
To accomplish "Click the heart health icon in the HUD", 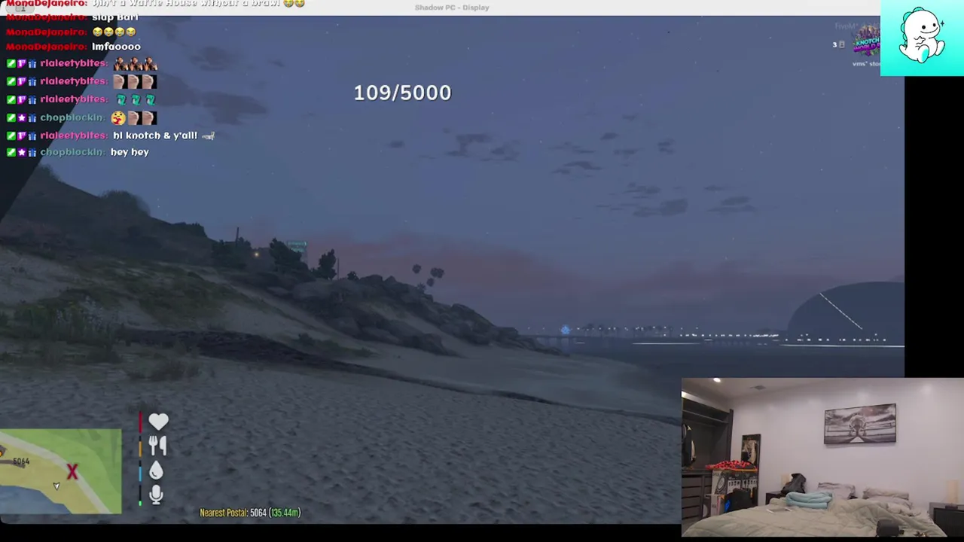I will pos(158,422).
